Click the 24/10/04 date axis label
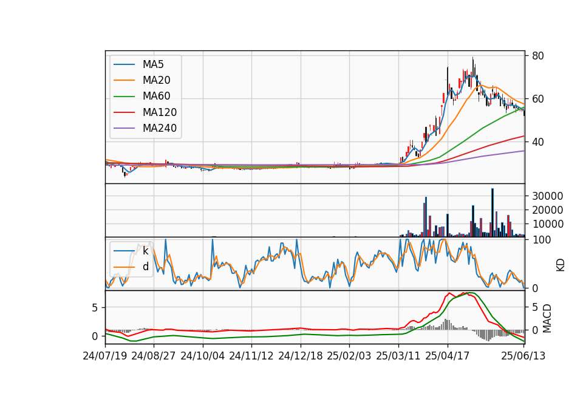583x419 pixels. pyautogui.click(x=203, y=356)
